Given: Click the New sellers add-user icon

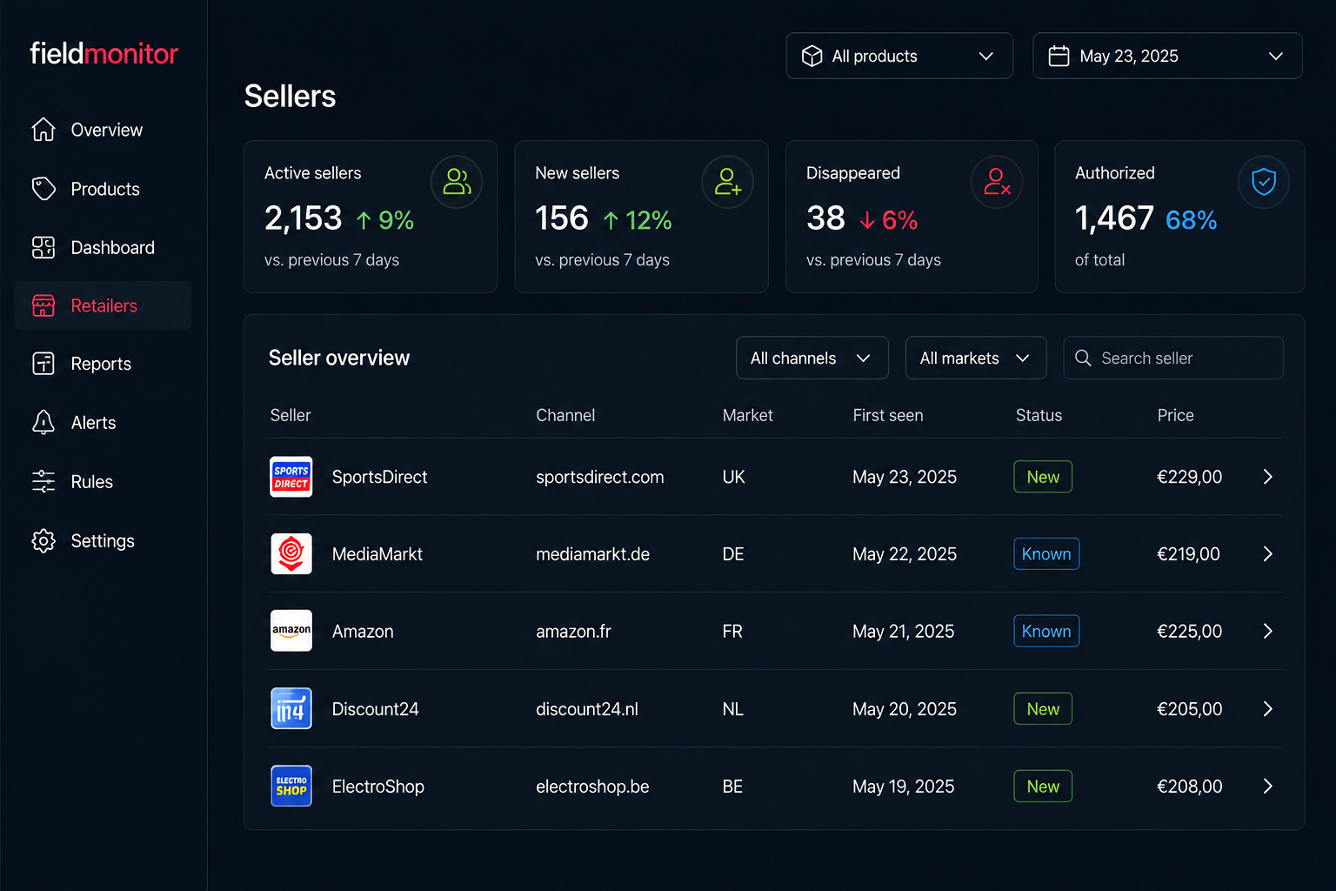Looking at the screenshot, I should [727, 182].
